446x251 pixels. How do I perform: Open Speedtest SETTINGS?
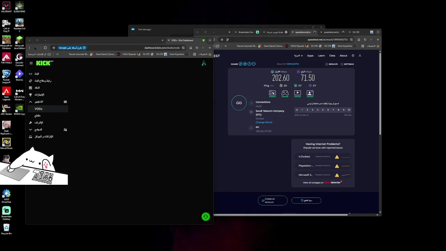point(347,64)
